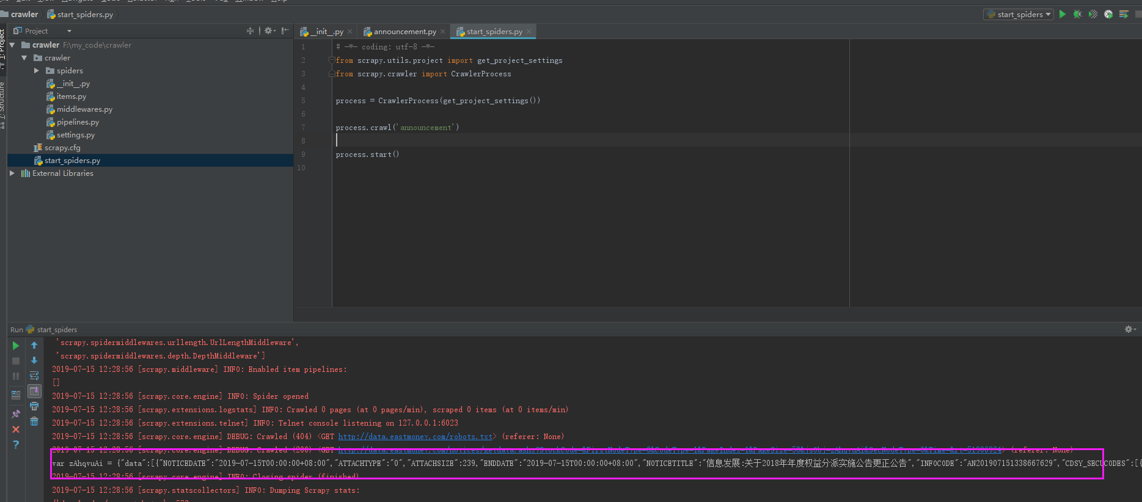Viewport: 1142px width, 502px height.
Task: Click the Print console output icon
Action: (34, 406)
